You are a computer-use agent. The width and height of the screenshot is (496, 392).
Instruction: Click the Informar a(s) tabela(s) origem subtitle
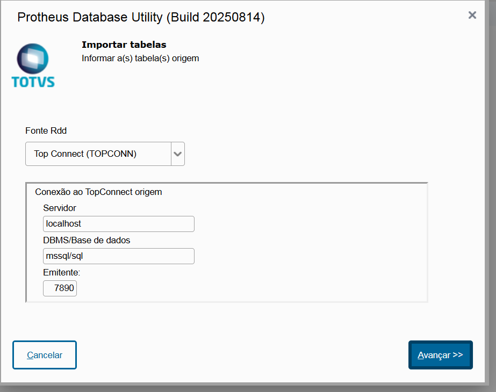click(x=140, y=58)
